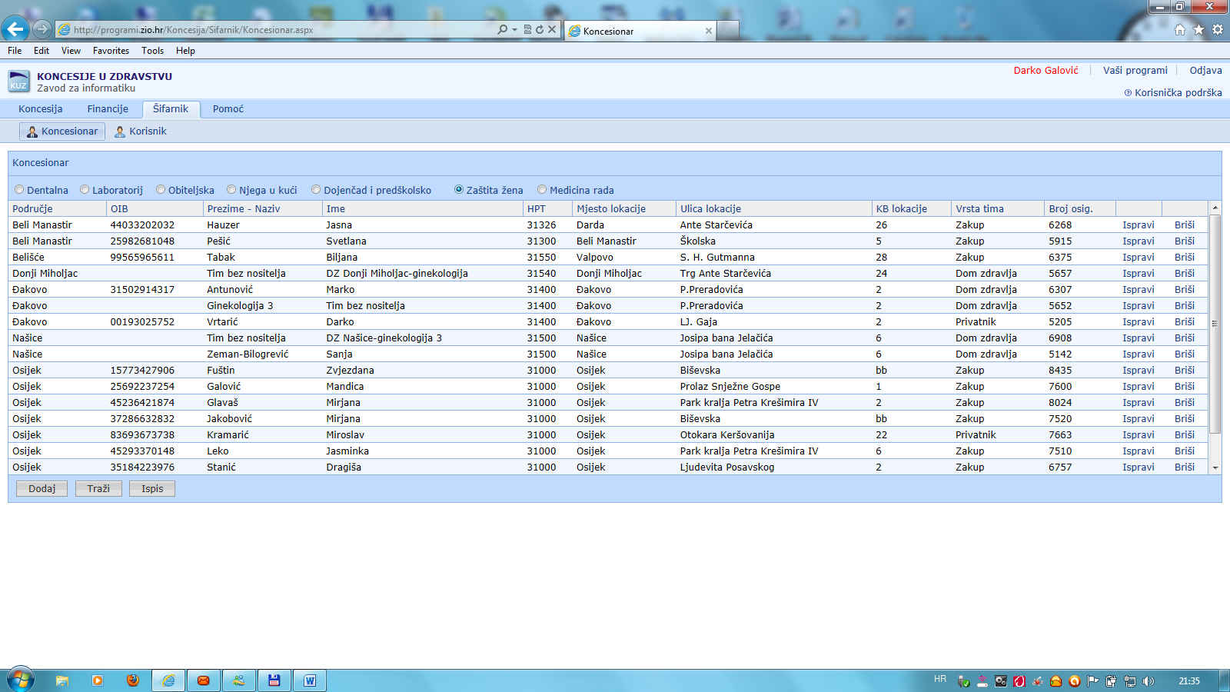
Task: Open search magnifier in address bar
Action: click(502, 29)
